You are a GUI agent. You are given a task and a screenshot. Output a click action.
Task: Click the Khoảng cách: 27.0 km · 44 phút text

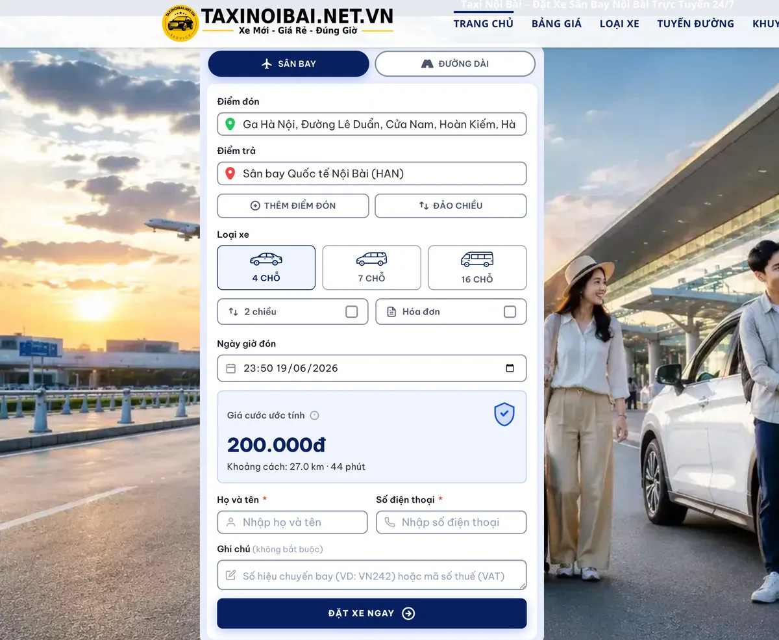[296, 467]
